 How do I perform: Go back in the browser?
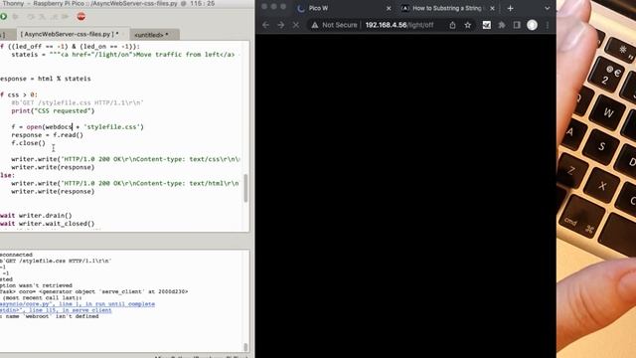265,25
